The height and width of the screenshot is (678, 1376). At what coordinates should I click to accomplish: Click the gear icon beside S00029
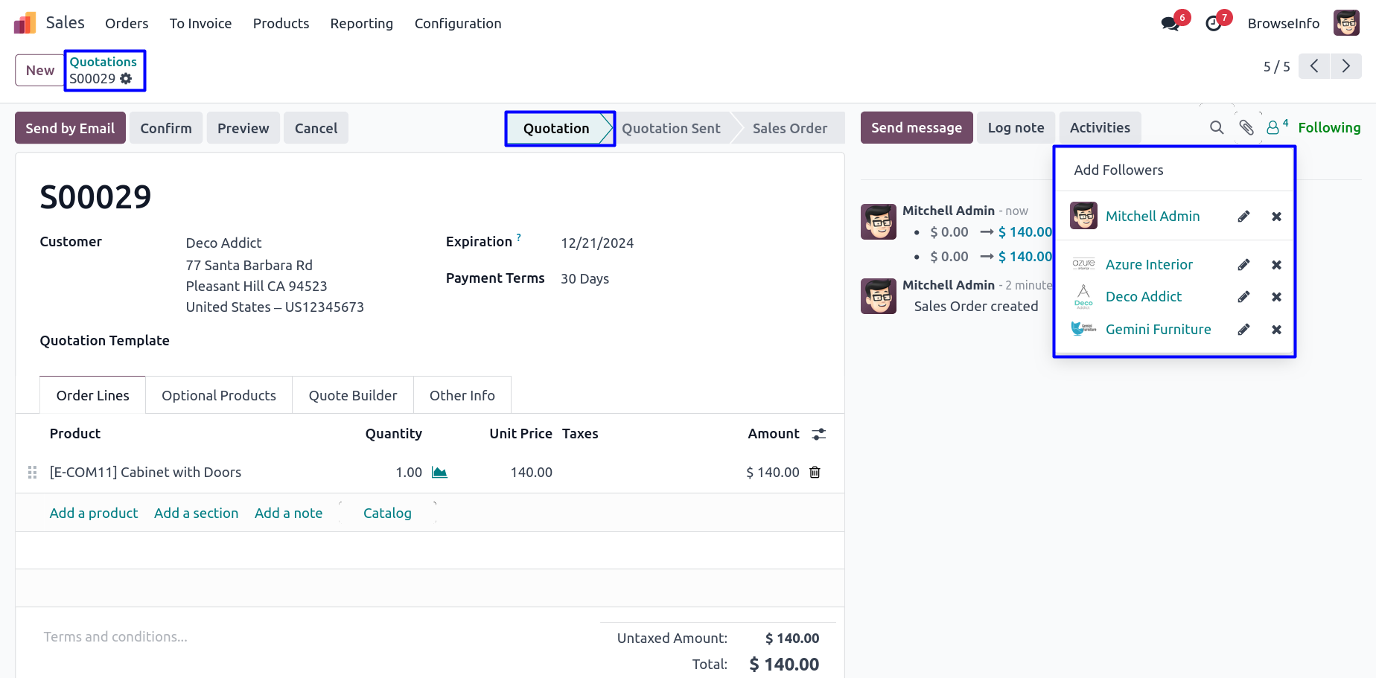point(126,78)
